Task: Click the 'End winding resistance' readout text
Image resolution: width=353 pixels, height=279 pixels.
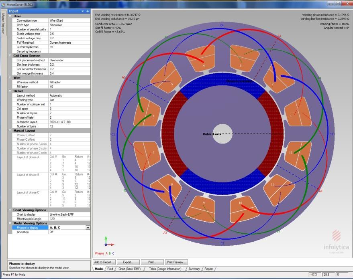Action: (118, 15)
